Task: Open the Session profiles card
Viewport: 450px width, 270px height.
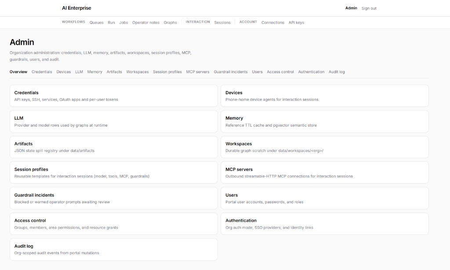Action: (114, 173)
